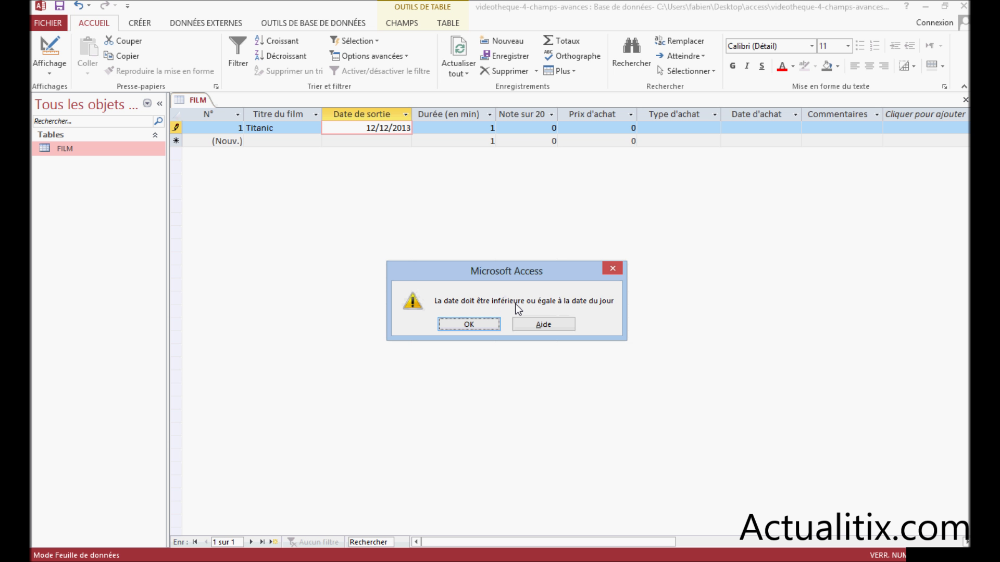Viewport: 1000px width, 562px height.
Task: Sort with Décroissant descending icon
Action: pos(259,56)
